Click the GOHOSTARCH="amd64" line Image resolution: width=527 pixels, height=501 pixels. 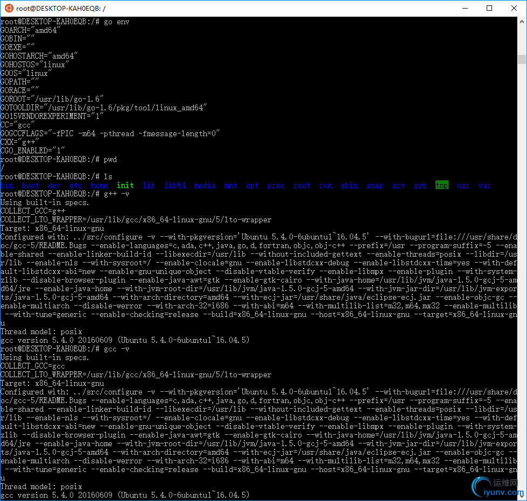(x=39, y=56)
